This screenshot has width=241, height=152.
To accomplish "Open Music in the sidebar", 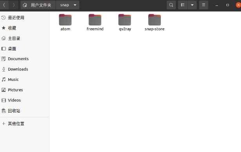I will (x=25, y=80).
